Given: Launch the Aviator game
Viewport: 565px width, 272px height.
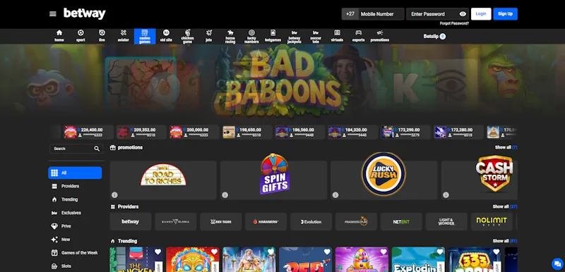Looking at the screenshot, I should pyautogui.click(x=123, y=36).
